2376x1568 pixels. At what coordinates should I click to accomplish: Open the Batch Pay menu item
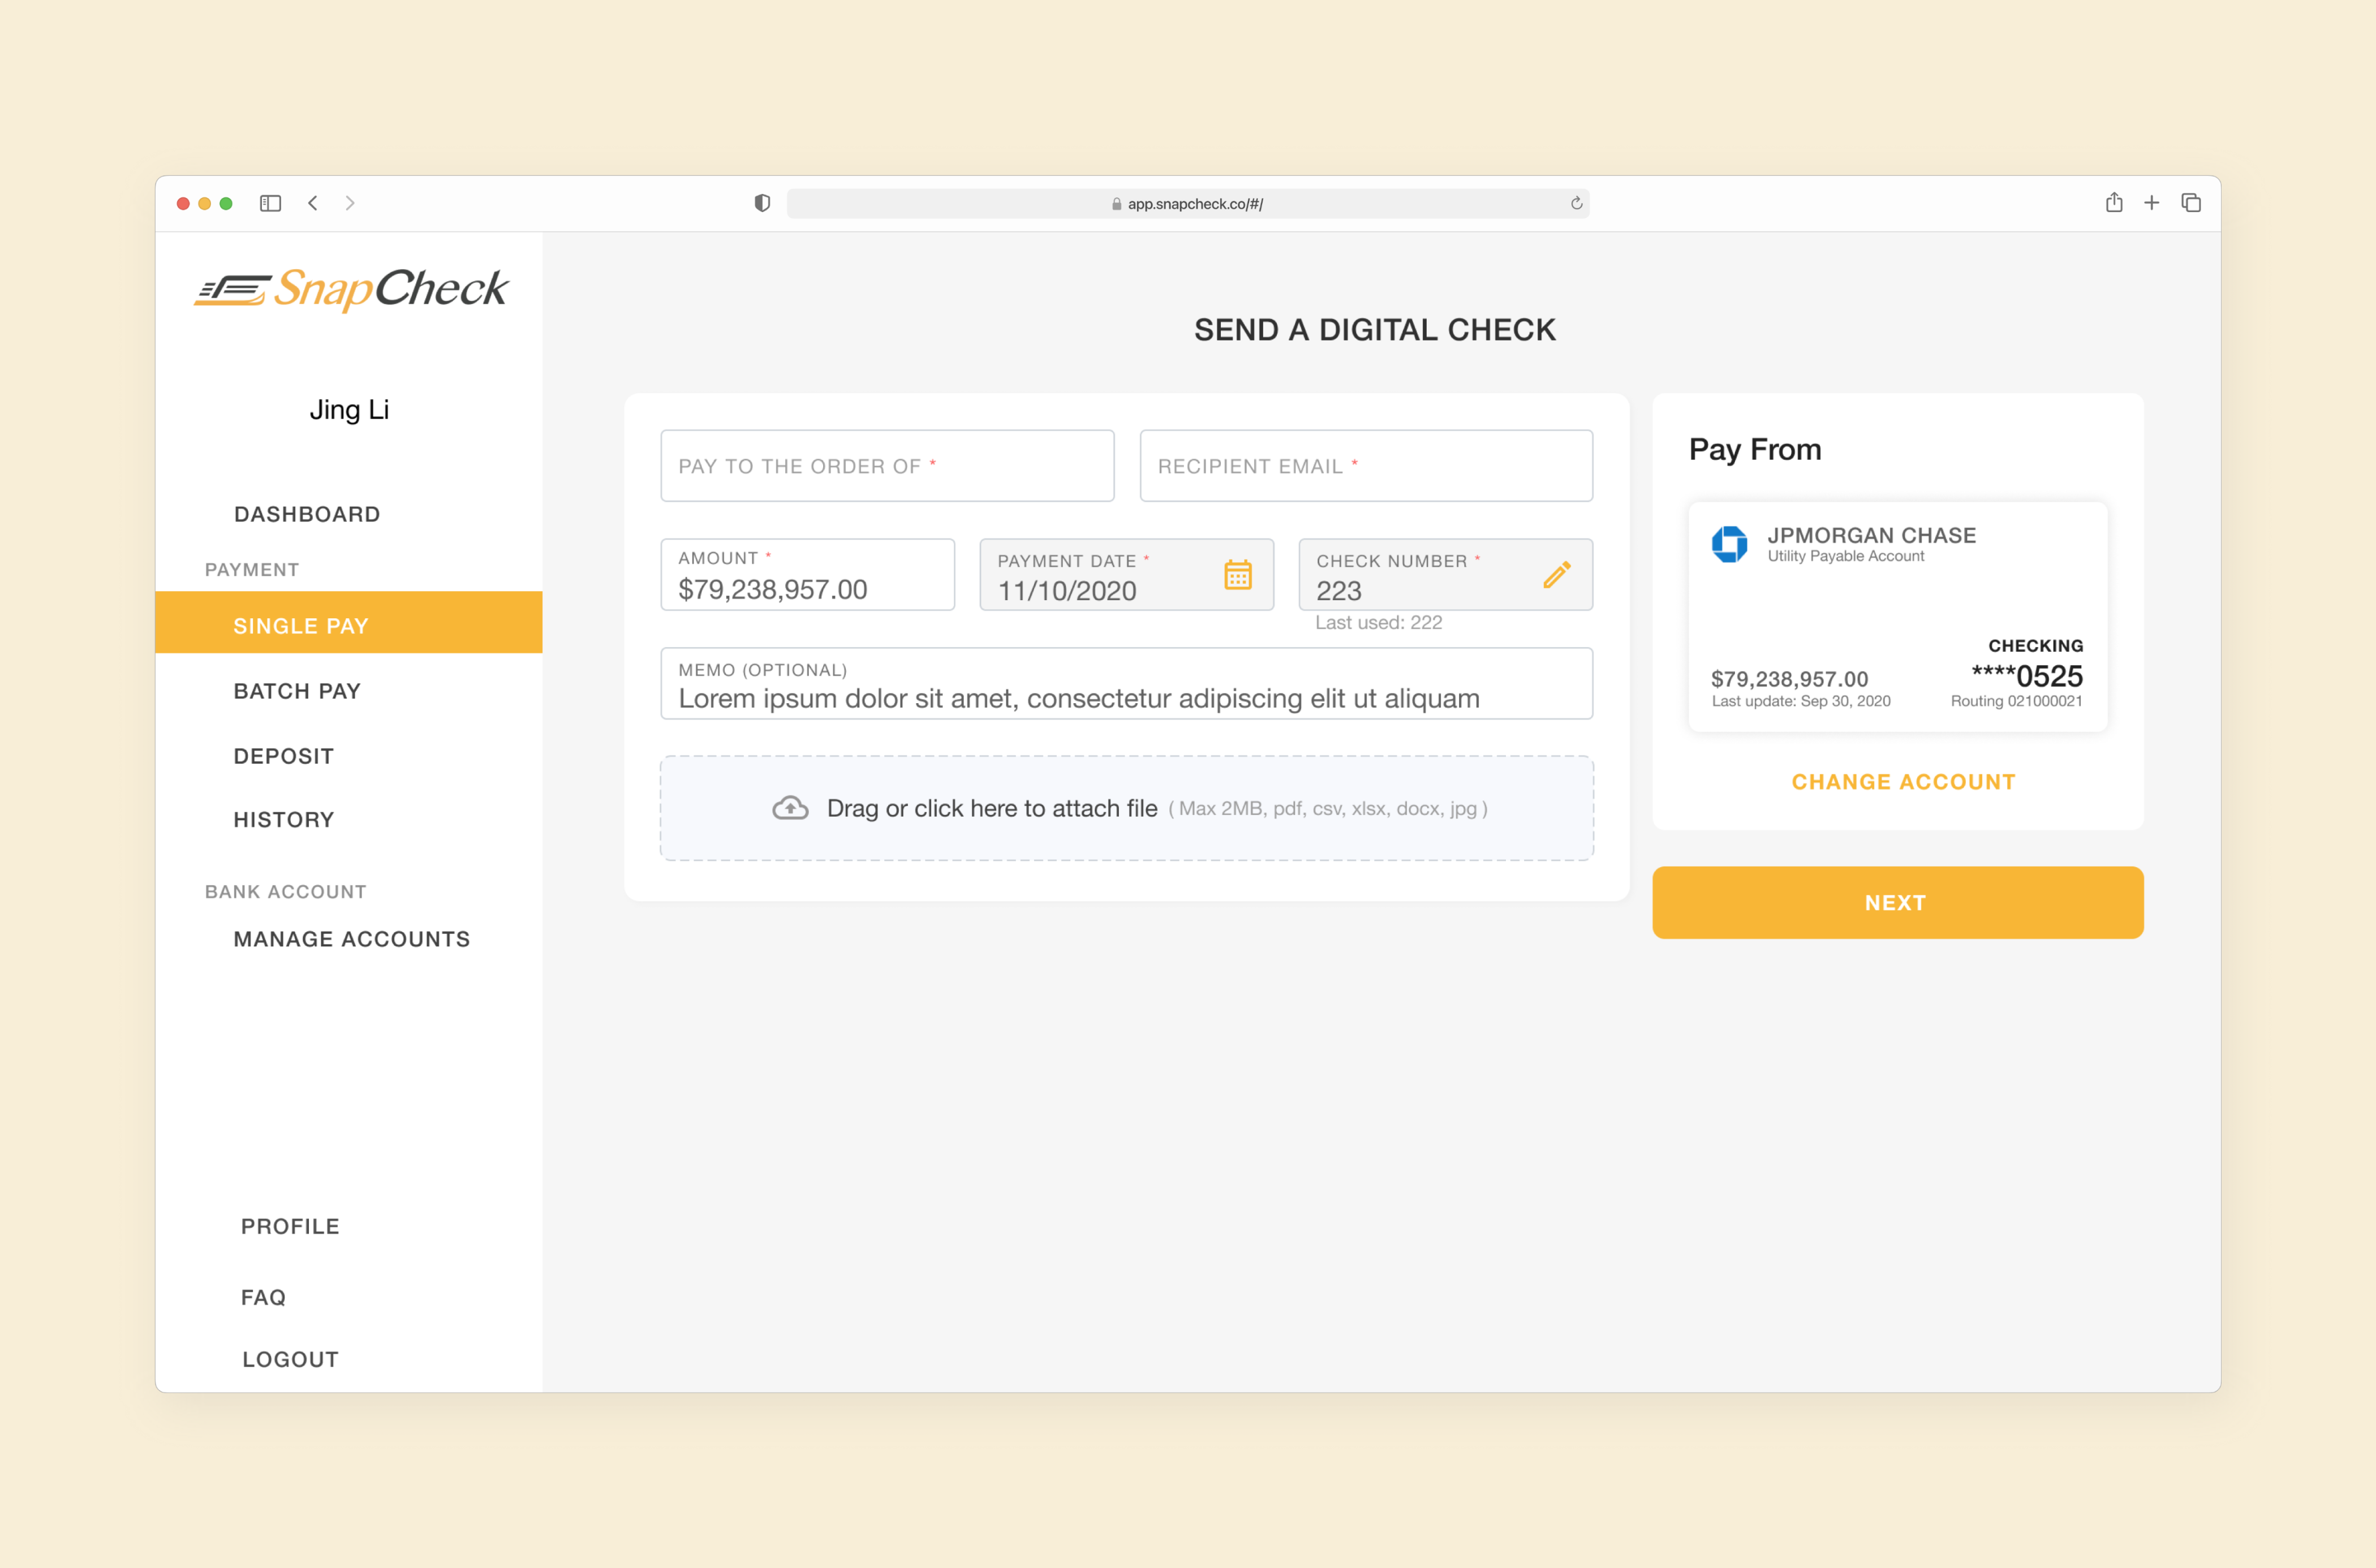point(297,691)
